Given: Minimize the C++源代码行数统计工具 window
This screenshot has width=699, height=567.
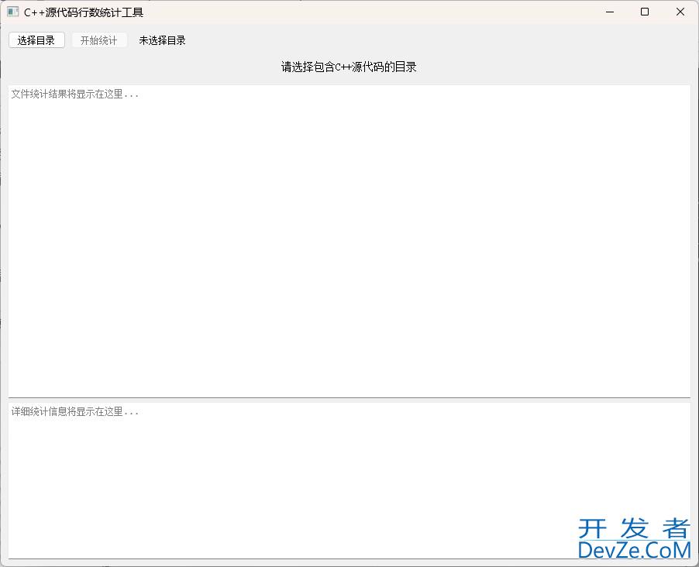Looking at the screenshot, I should click(610, 12).
